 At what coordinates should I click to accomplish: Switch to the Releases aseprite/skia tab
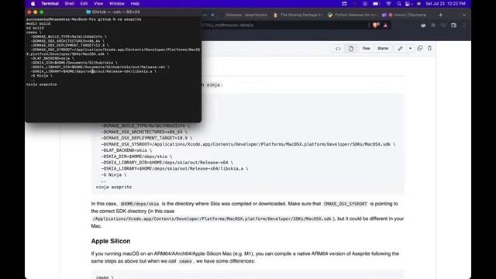coord(244,15)
